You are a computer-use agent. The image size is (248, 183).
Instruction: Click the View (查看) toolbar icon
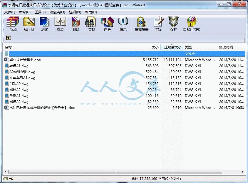[x=60, y=22]
